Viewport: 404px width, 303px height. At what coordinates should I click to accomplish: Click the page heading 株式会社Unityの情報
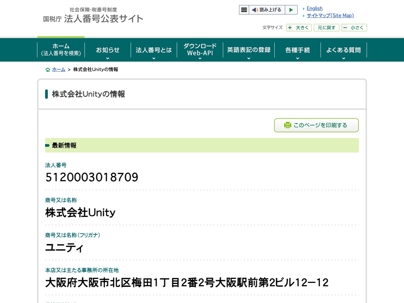89,94
